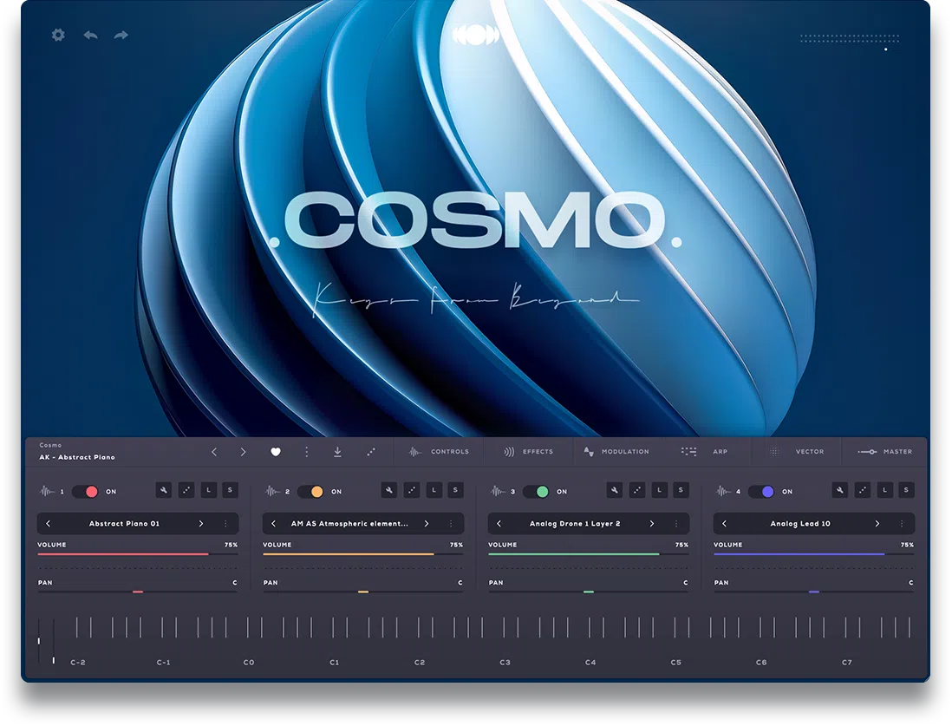Click the redo arrow
This screenshot has height=726, width=952.
coord(121,35)
